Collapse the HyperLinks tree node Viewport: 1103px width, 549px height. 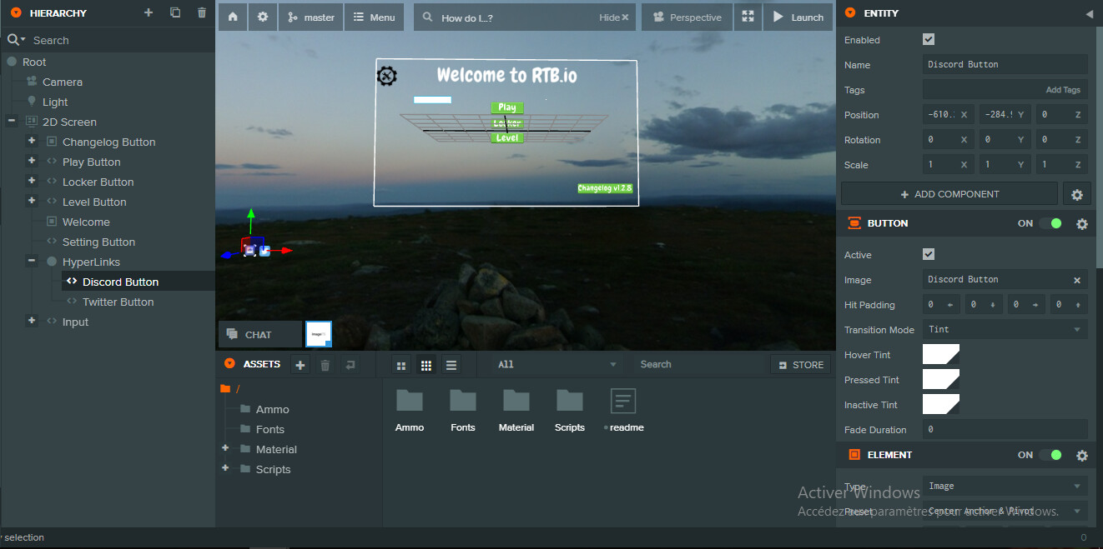pos(32,262)
